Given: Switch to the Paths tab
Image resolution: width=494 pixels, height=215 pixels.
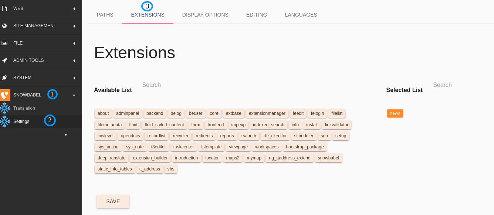Looking at the screenshot, I should pos(105,15).
